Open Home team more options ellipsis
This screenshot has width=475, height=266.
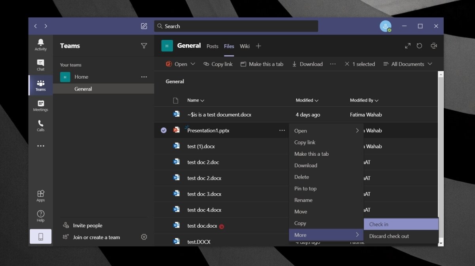144,77
